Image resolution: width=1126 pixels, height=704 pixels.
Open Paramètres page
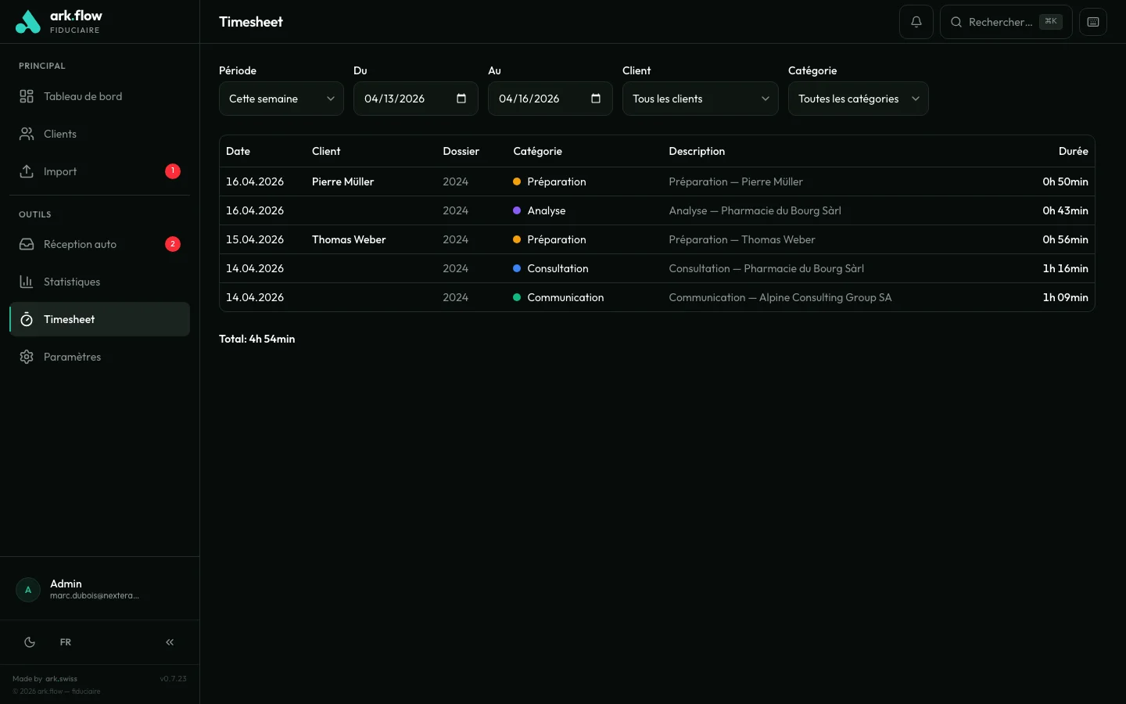coord(72,357)
